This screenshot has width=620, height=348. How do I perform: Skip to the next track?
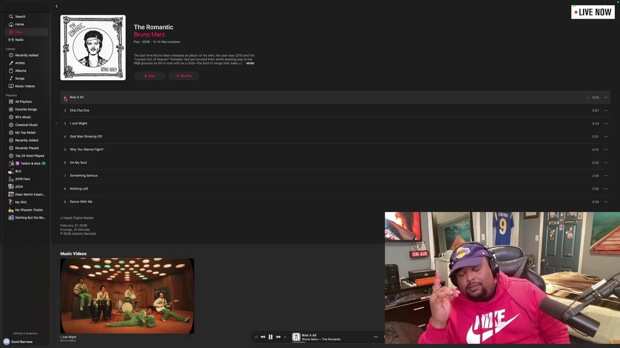click(x=278, y=337)
